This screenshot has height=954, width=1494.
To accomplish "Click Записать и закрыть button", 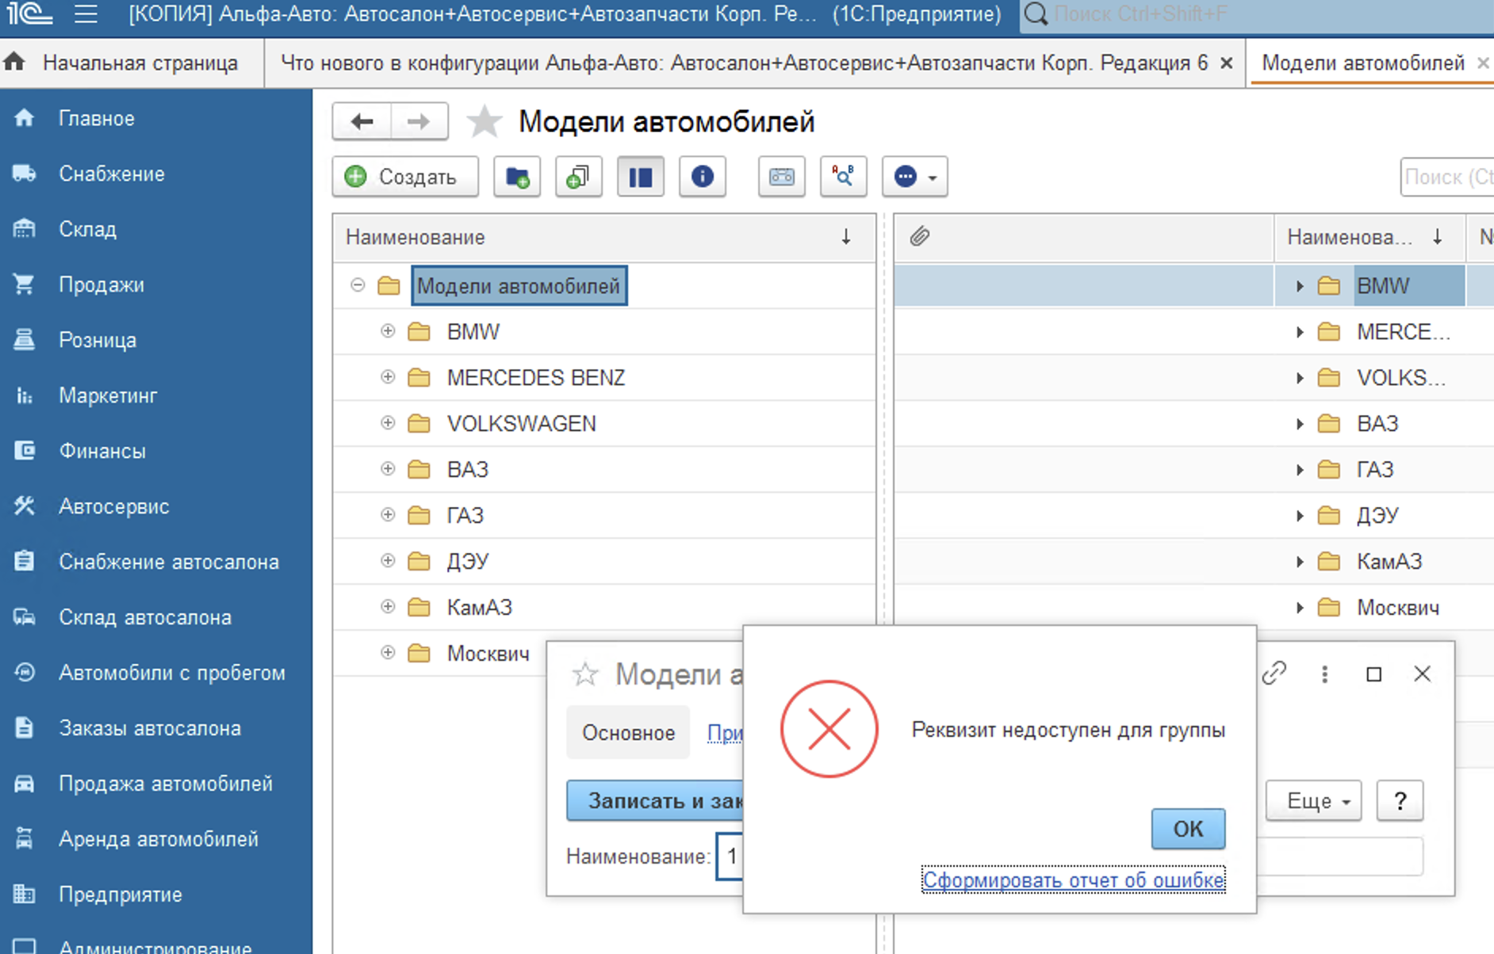I will [655, 800].
